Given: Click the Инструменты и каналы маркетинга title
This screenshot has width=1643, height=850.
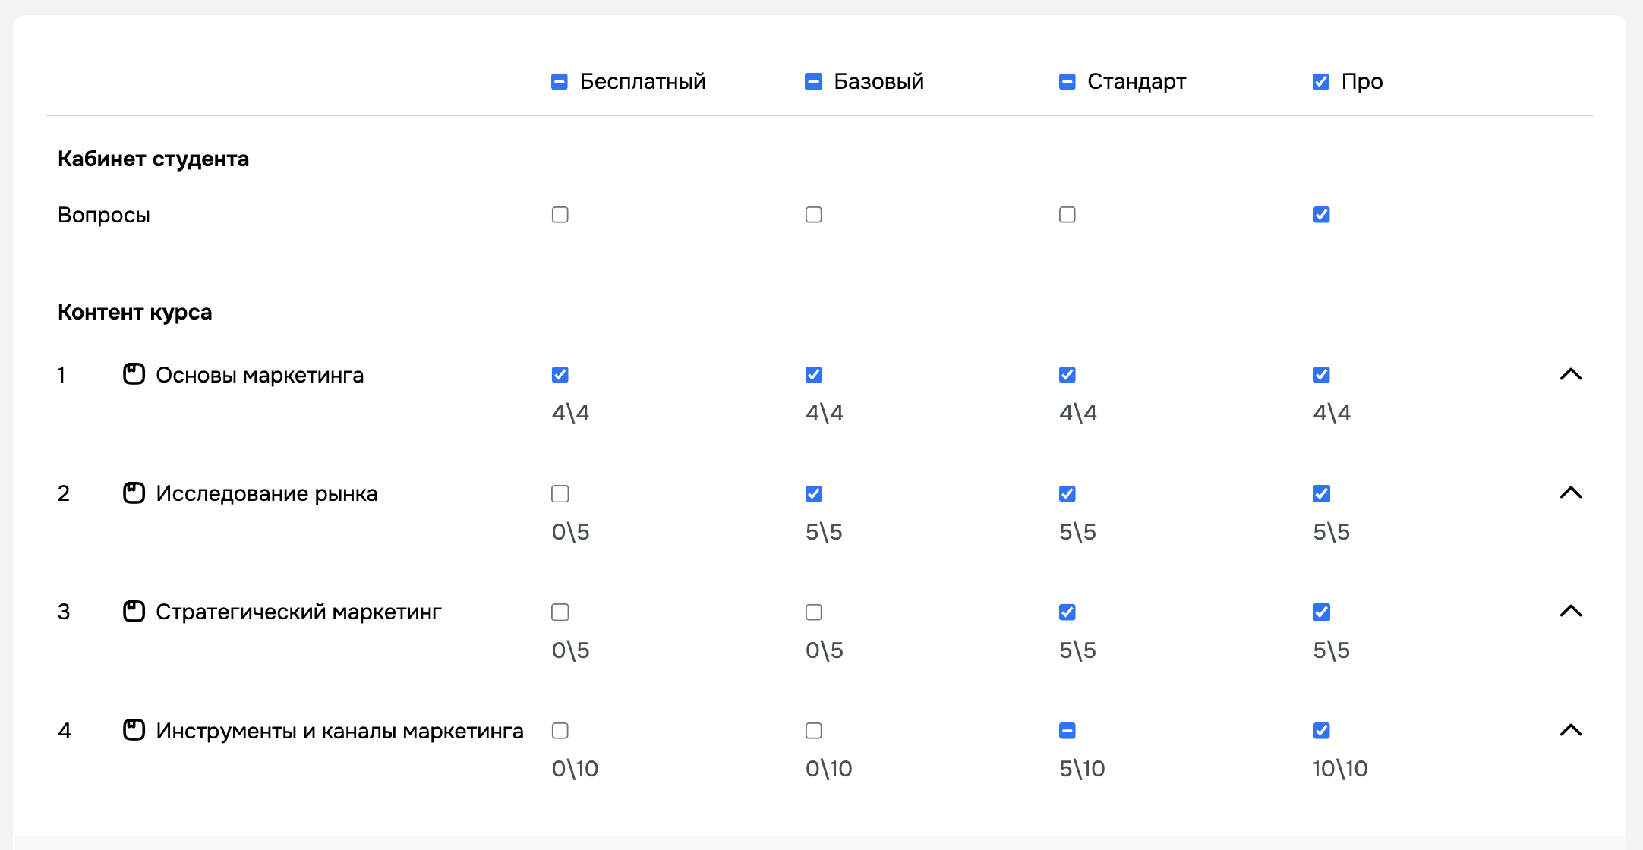Looking at the screenshot, I should 339,731.
